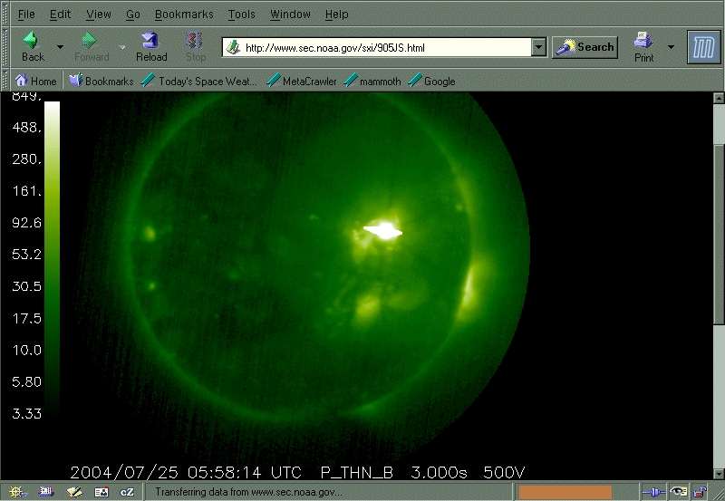The height and width of the screenshot is (501, 725).
Task: Click the scrollbar down arrow
Action: click(719, 474)
